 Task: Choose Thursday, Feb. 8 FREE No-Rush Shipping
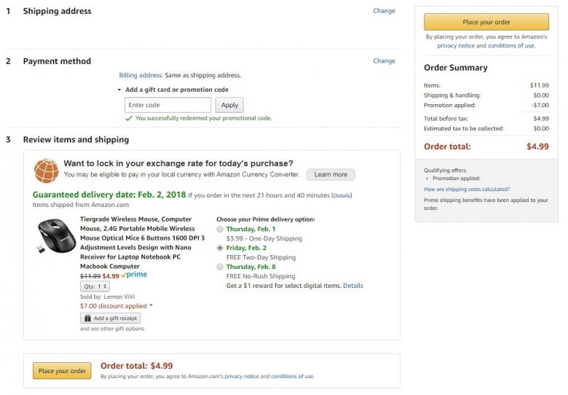[220, 267]
